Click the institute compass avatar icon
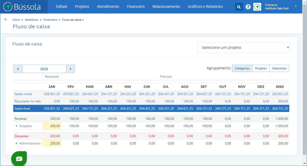307x166 pixels. tap(257, 7)
